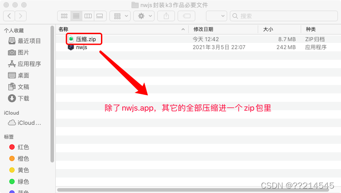Go forward with the right chevron button
Image resolution: width=341 pixels, height=193 pixels.
point(21,16)
